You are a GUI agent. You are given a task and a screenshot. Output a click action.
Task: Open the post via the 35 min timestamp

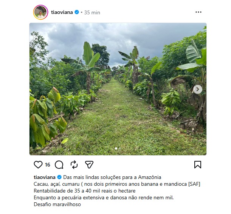click(x=92, y=12)
